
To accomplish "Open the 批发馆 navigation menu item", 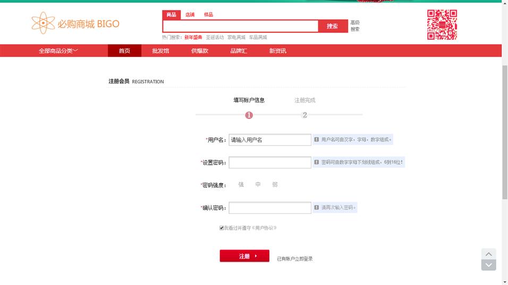I will click(160, 51).
